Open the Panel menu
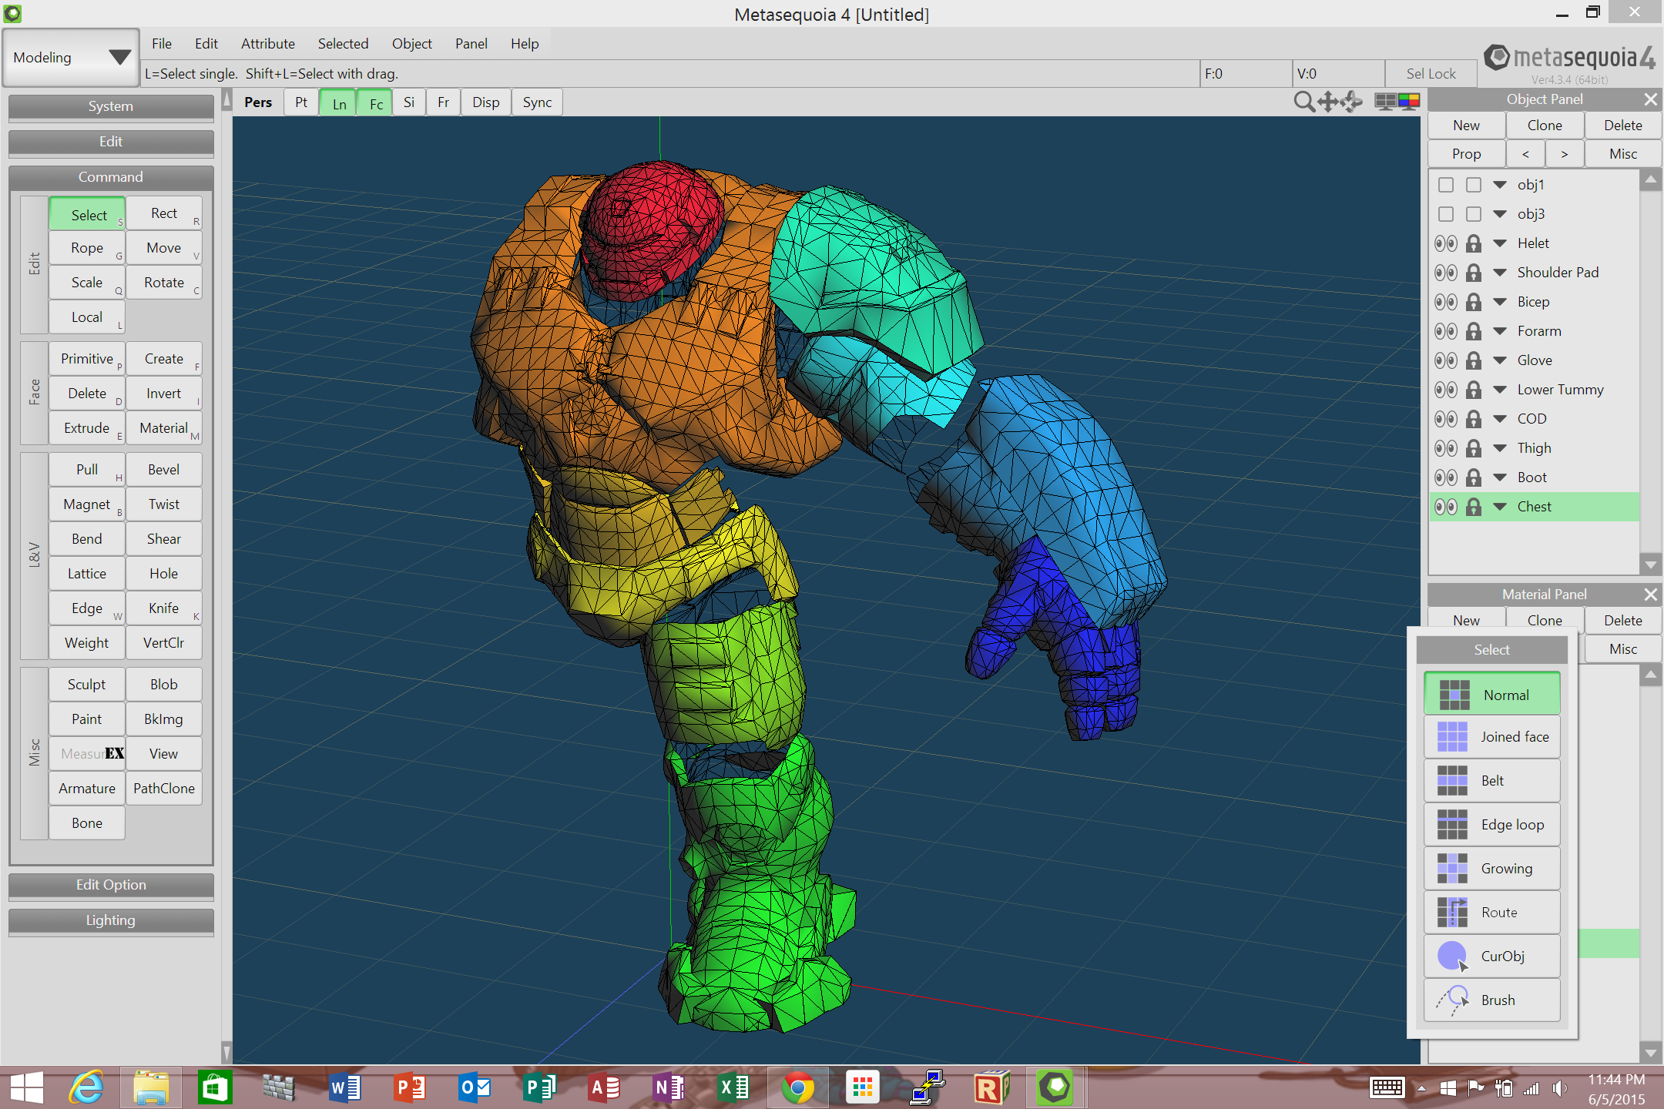The image size is (1664, 1109). [471, 44]
